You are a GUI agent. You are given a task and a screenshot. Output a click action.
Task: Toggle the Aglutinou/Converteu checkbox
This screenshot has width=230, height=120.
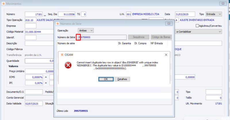pyautogui.click(x=197, y=26)
